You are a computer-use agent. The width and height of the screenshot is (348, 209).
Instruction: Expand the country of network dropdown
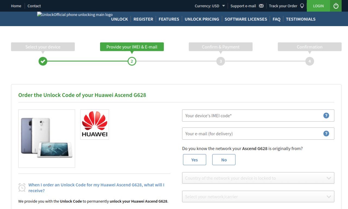258,178
